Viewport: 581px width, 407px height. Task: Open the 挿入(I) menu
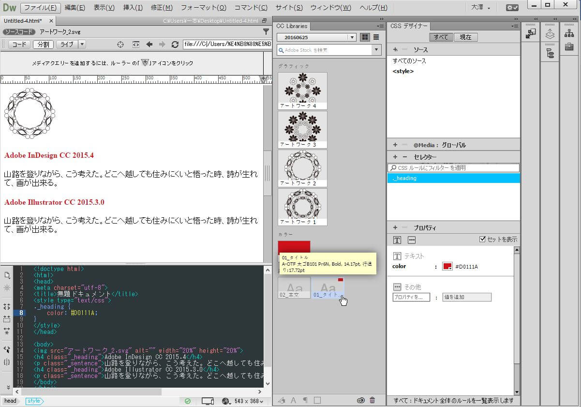(x=133, y=8)
